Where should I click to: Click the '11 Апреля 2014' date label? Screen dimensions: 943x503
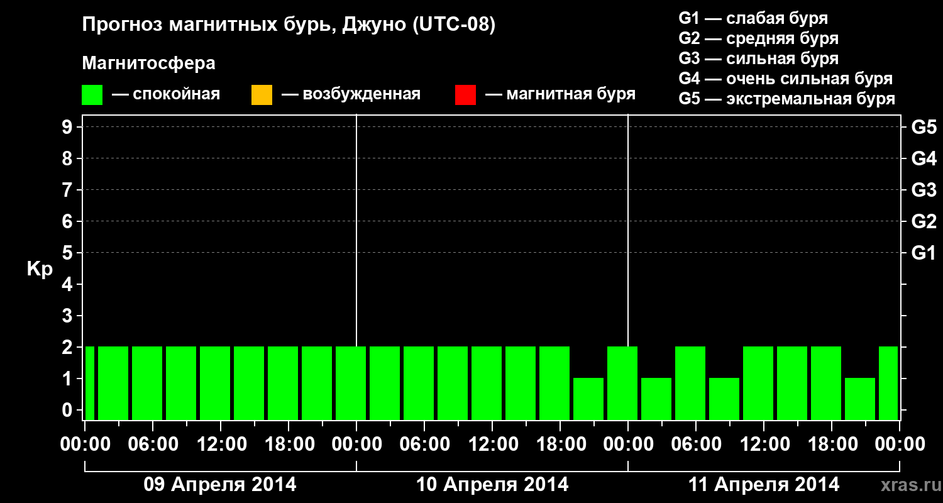click(x=764, y=484)
